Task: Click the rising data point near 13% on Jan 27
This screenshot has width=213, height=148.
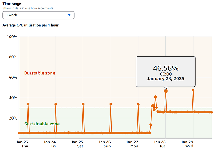Action: coord(151,125)
